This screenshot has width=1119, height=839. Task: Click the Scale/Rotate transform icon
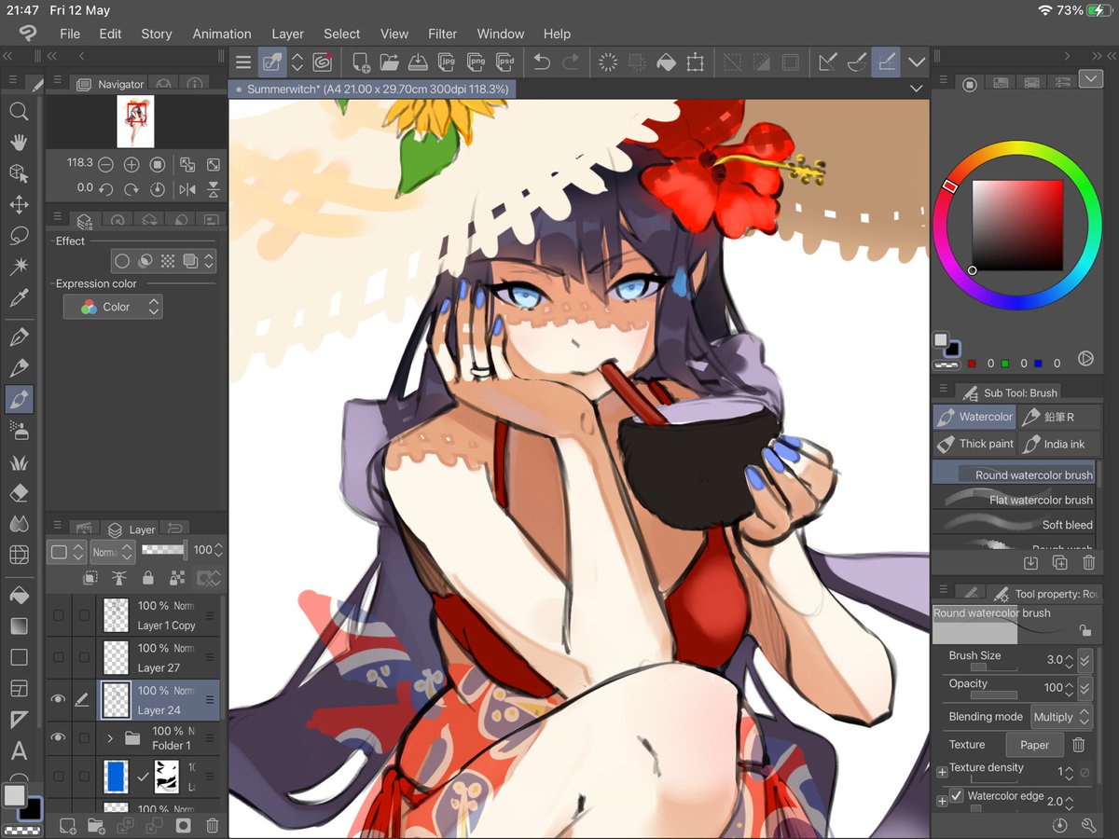click(695, 62)
